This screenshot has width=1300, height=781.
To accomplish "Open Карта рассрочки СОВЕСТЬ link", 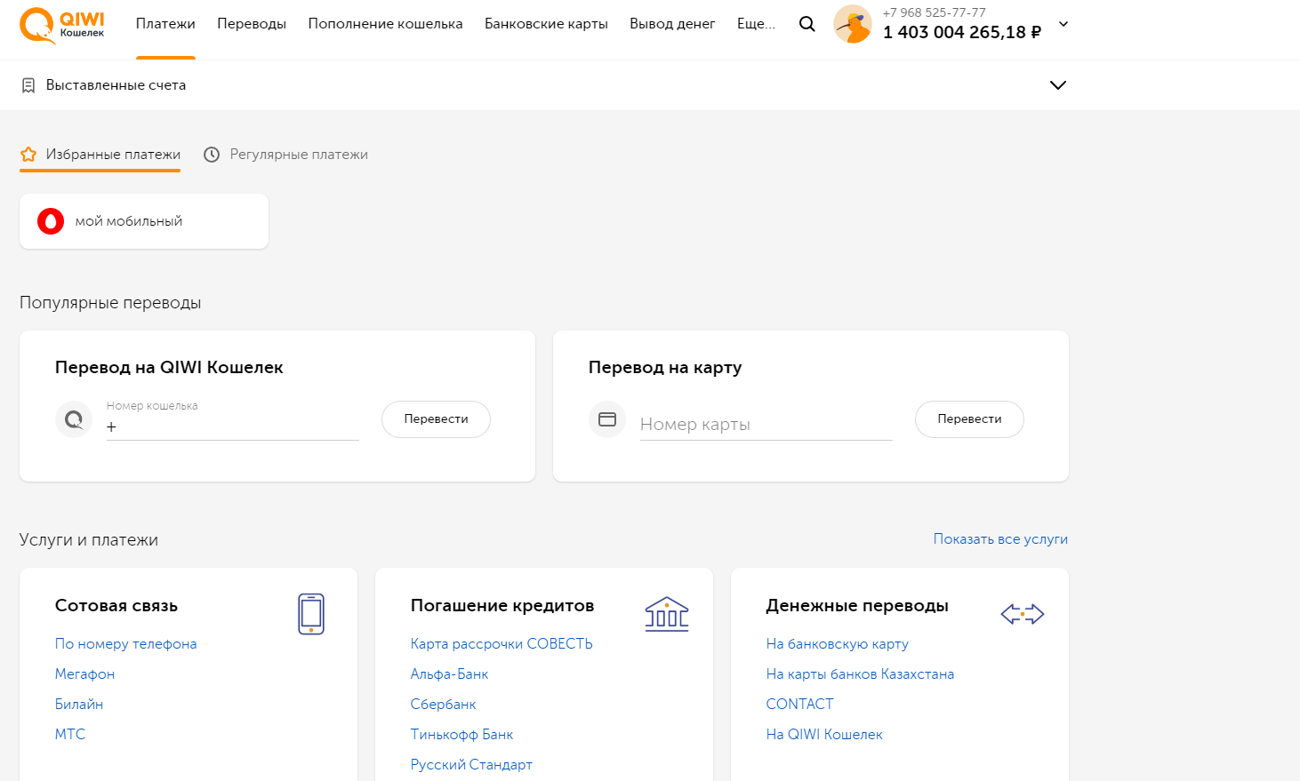I will pos(502,644).
